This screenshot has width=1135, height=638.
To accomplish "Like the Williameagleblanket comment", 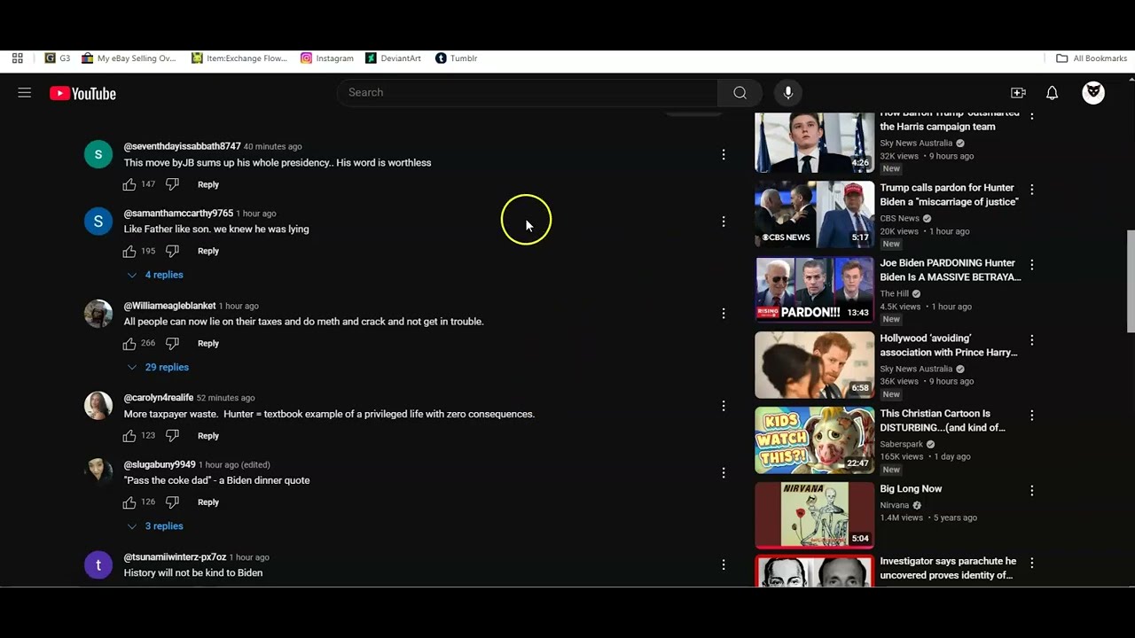I will coord(129,343).
